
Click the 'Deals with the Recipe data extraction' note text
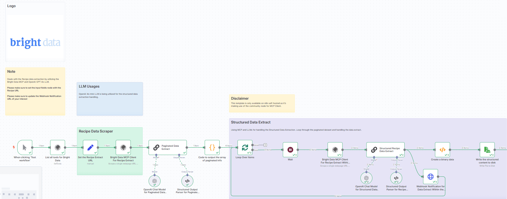pos(33,80)
